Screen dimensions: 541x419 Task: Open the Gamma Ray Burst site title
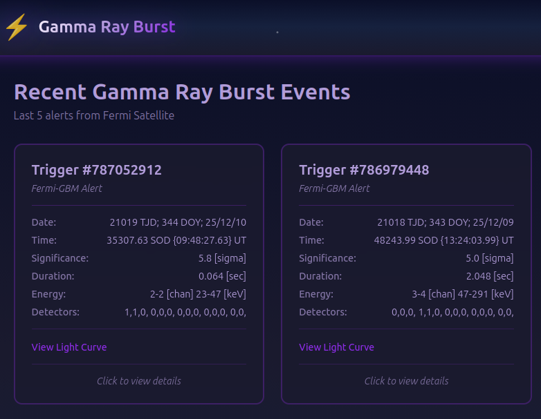(107, 27)
